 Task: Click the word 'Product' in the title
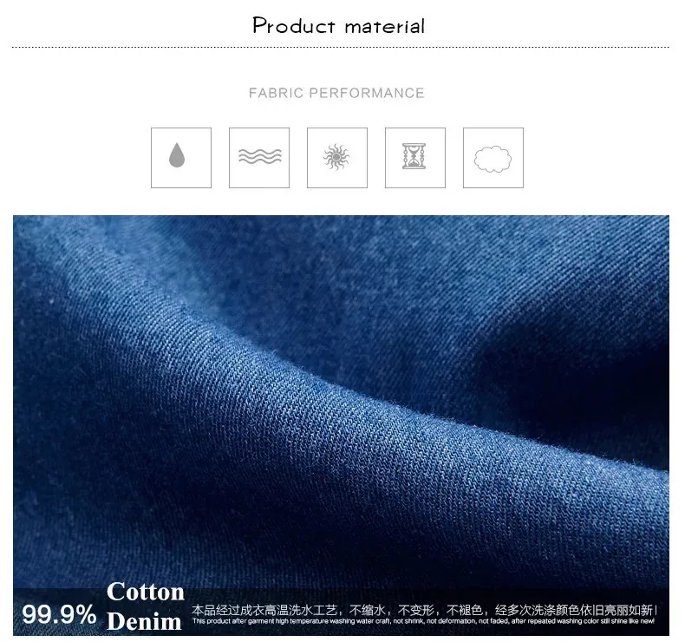pos(294,26)
